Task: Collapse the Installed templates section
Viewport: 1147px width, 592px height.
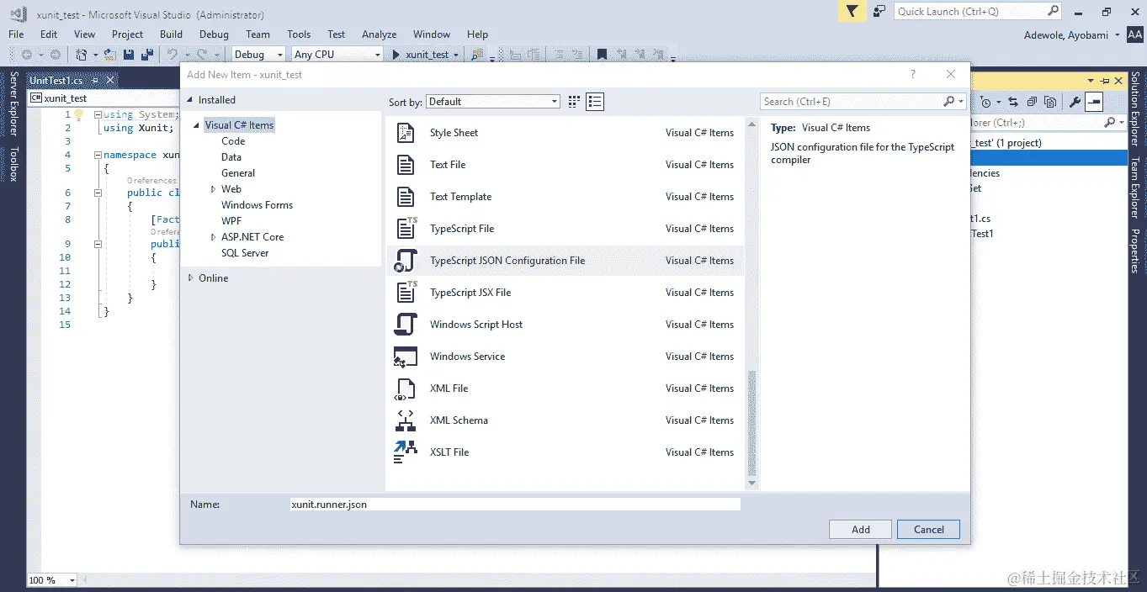Action: click(190, 100)
